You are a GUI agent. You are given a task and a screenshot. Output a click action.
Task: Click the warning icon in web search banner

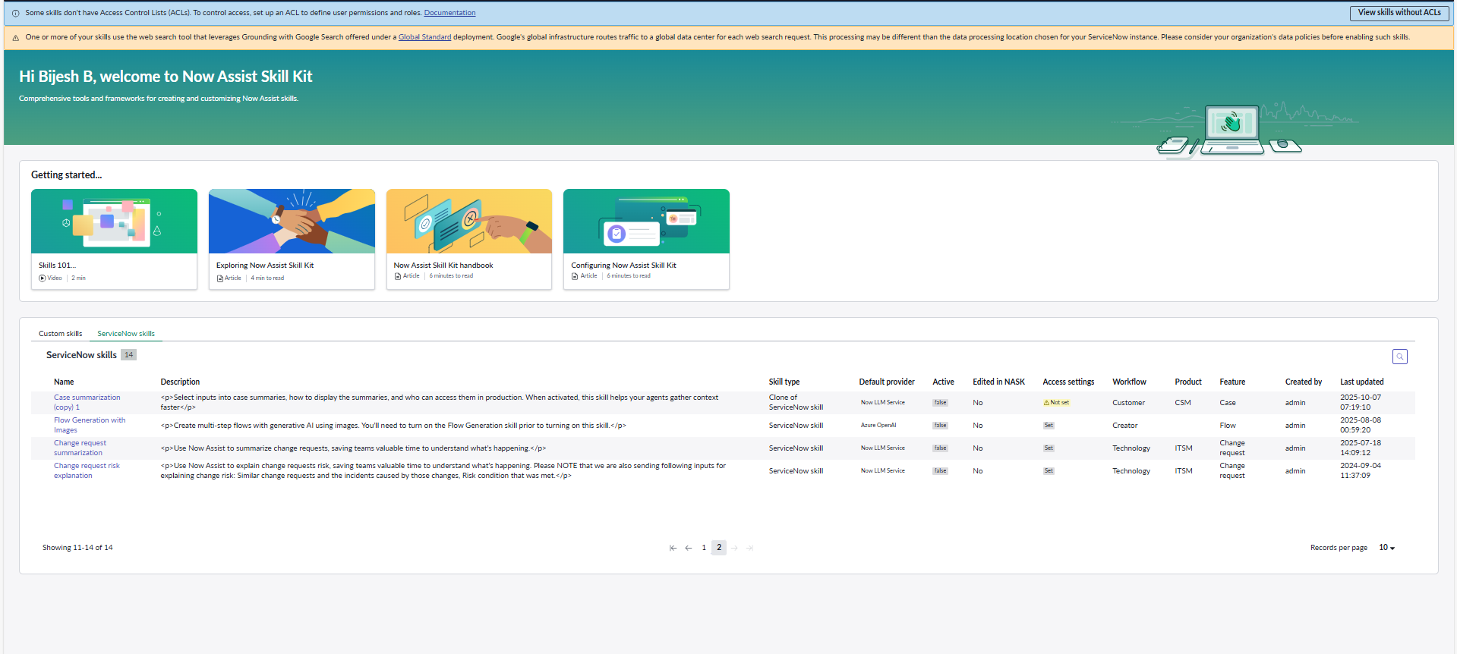pos(15,37)
